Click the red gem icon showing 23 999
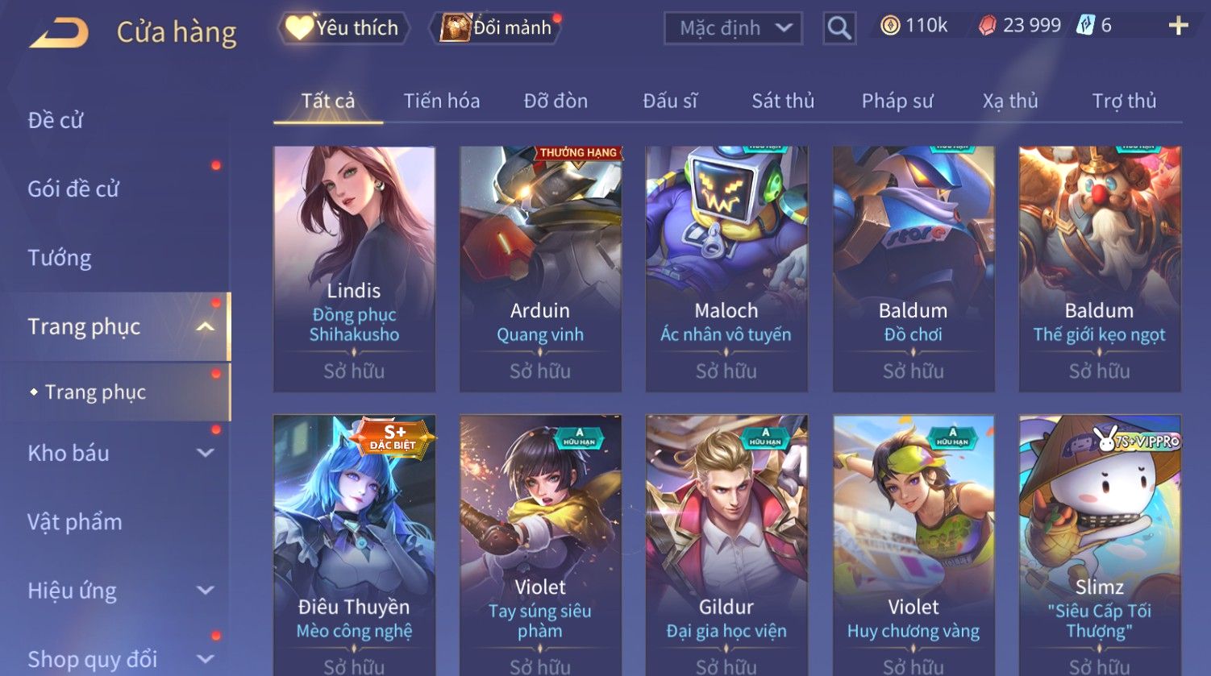Image resolution: width=1211 pixels, height=676 pixels. tap(988, 26)
